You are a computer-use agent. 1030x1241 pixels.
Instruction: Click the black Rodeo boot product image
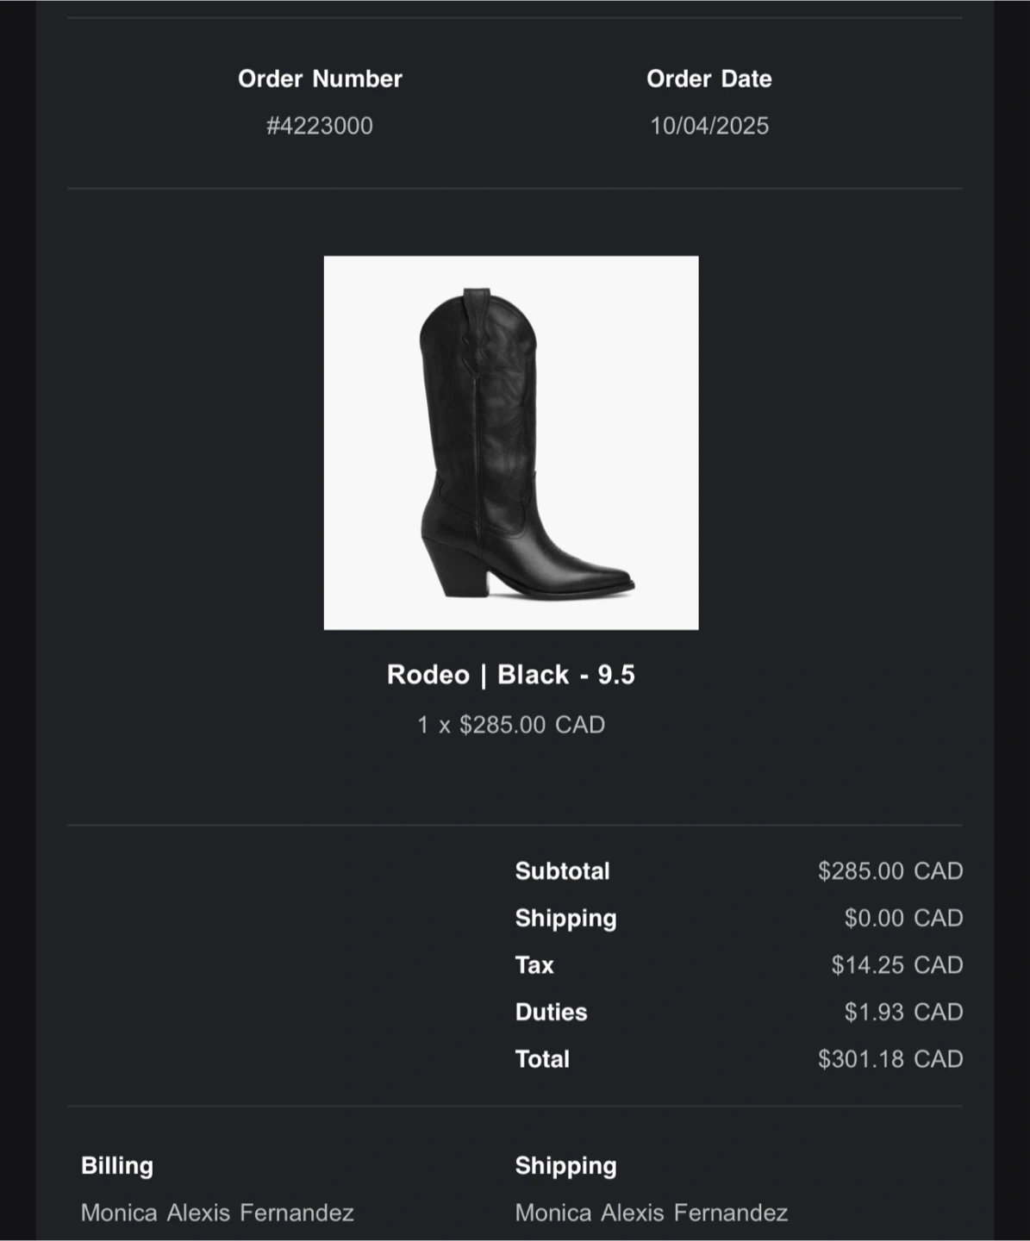point(511,443)
